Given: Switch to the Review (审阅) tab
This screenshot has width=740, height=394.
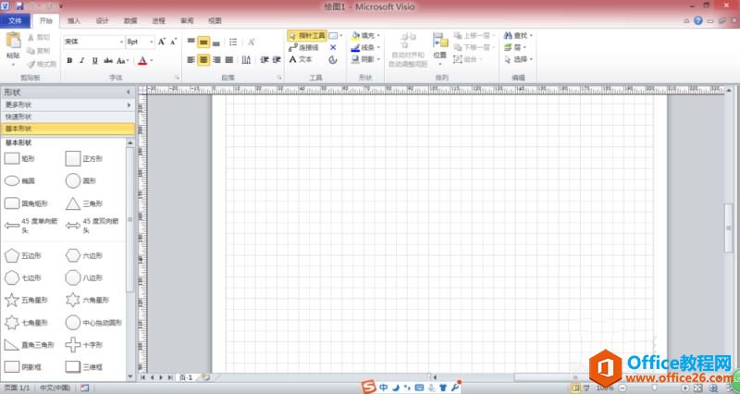Looking at the screenshot, I should 187,20.
